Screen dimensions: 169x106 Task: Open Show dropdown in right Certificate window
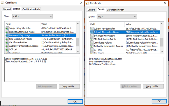coord(117,17)
